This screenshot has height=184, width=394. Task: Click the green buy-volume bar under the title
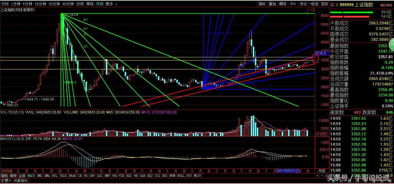point(351,12)
